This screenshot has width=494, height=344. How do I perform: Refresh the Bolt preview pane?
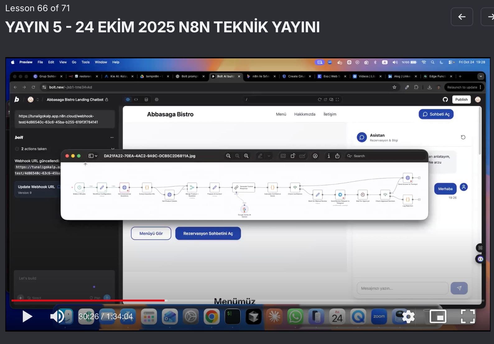319,100
